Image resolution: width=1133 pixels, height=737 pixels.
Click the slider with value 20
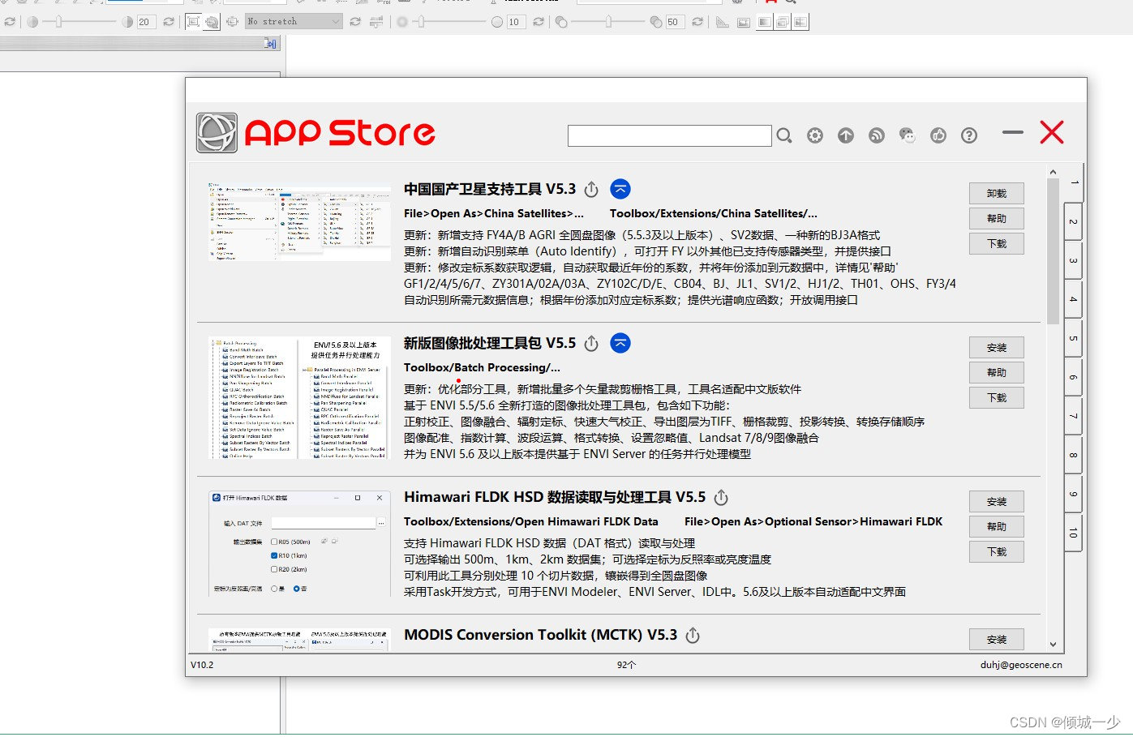[x=79, y=22]
